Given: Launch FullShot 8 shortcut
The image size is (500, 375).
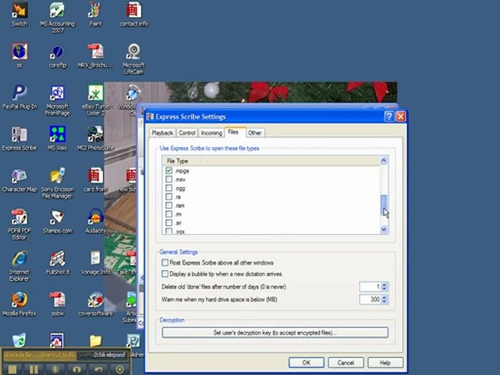Looking at the screenshot, I should click(x=57, y=262).
